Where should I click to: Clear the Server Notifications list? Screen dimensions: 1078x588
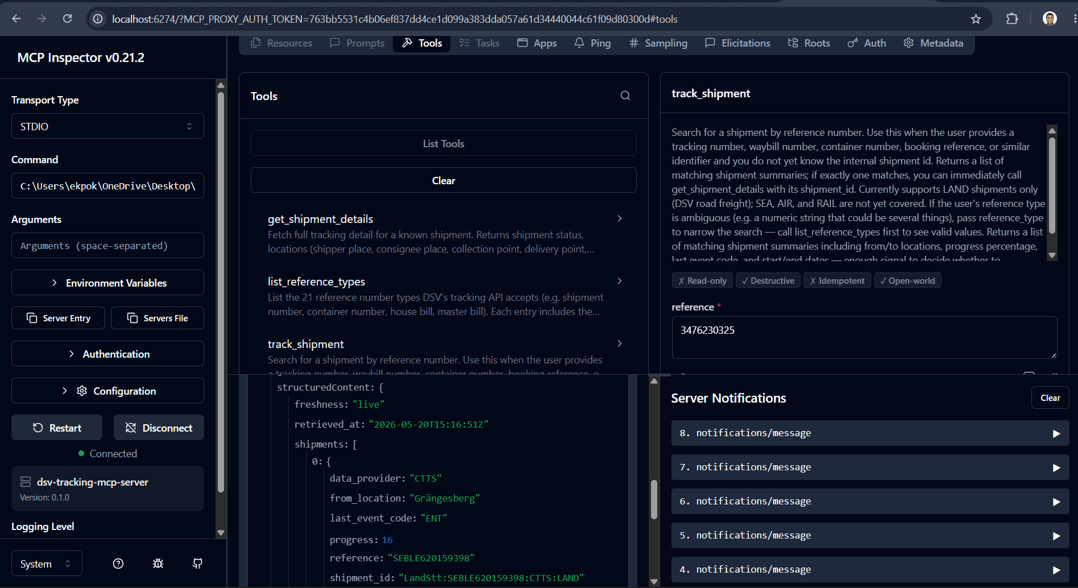tap(1050, 397)
